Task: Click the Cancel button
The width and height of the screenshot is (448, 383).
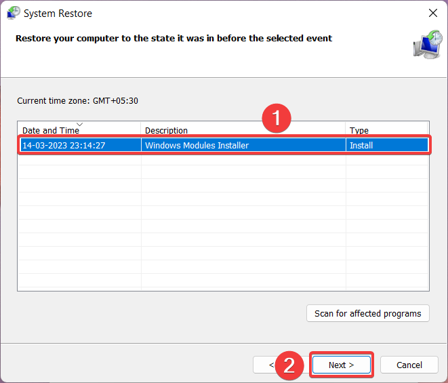Action: pos(409,365)
